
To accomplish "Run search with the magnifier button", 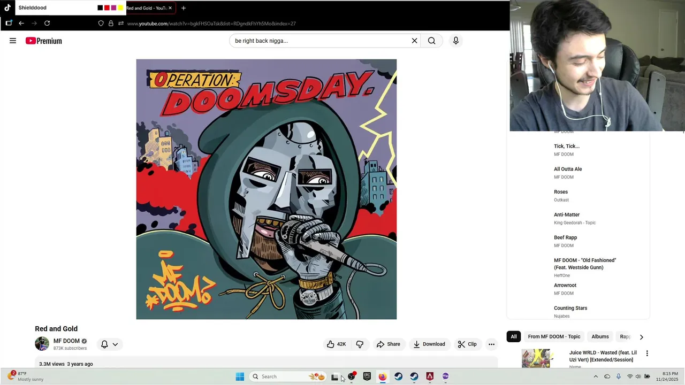I will click(x=432, y=41).
